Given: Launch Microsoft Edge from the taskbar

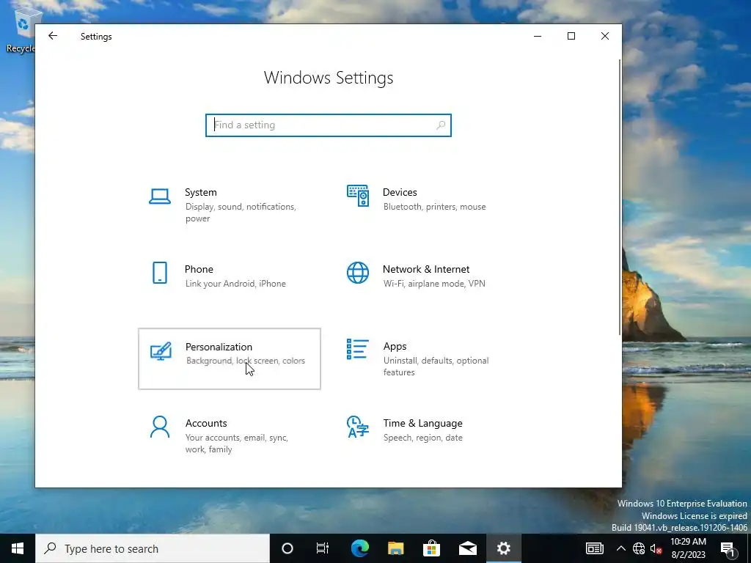Looking at the screenshot, I should [x=359, y=548].
